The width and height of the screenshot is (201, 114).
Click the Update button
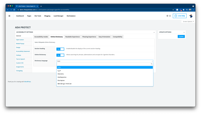[x=181, y=37]
